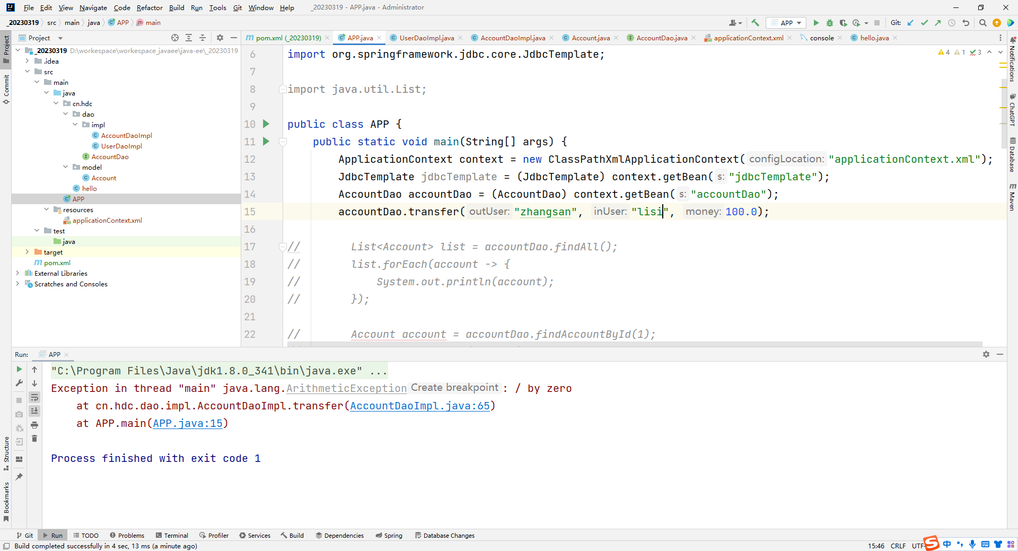Screen dimensions: 1018x551
Task: Toggle the Bookmarks tool window side tab
Action: pos(6,501)
